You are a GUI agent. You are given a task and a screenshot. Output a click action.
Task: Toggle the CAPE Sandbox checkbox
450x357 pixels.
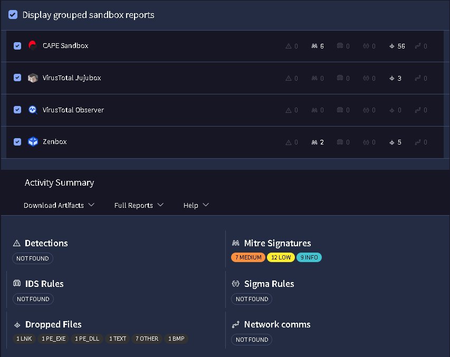(17, 46)
